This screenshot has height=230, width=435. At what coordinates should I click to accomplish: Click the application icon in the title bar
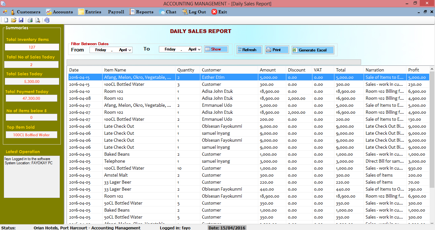tap(3, 3)
